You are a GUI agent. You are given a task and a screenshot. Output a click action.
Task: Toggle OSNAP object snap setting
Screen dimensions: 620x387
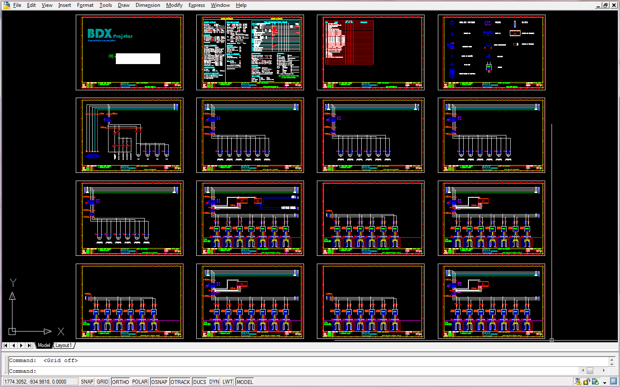click(159, 382)
